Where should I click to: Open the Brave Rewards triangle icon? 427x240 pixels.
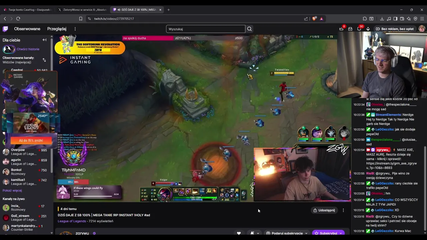(x=321, y=19)
